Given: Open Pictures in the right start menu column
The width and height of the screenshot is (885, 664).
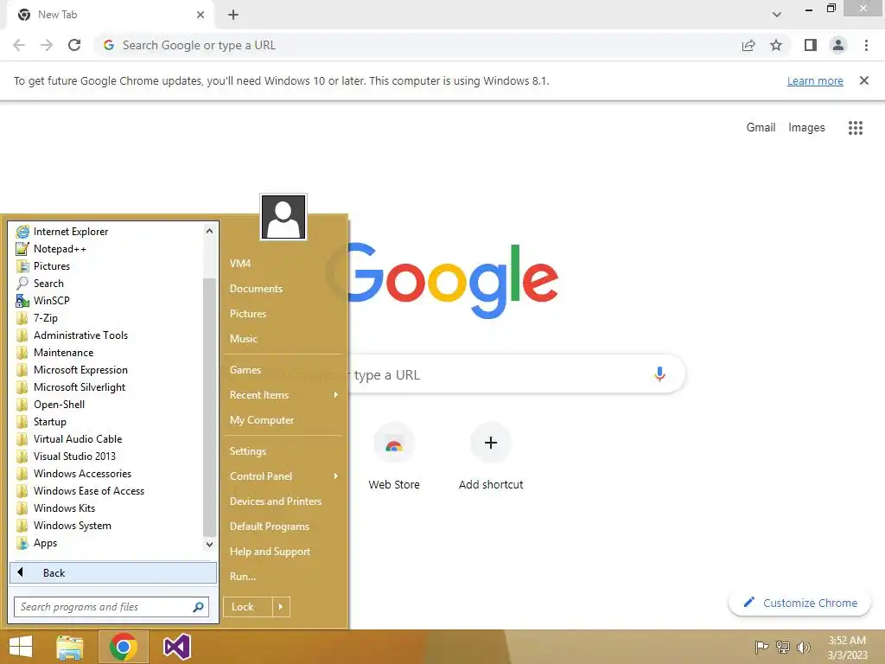Looking at the screenshot, I should click(x=248, y=314).
